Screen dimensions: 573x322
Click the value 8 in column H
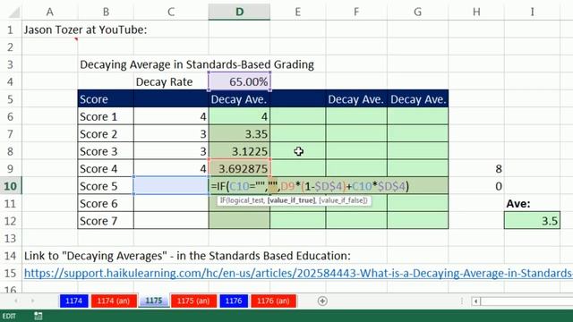coord(476,169)
